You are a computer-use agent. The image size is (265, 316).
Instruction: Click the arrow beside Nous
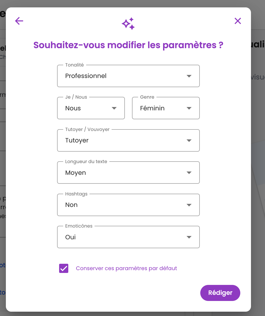click(x=114, y=108)
